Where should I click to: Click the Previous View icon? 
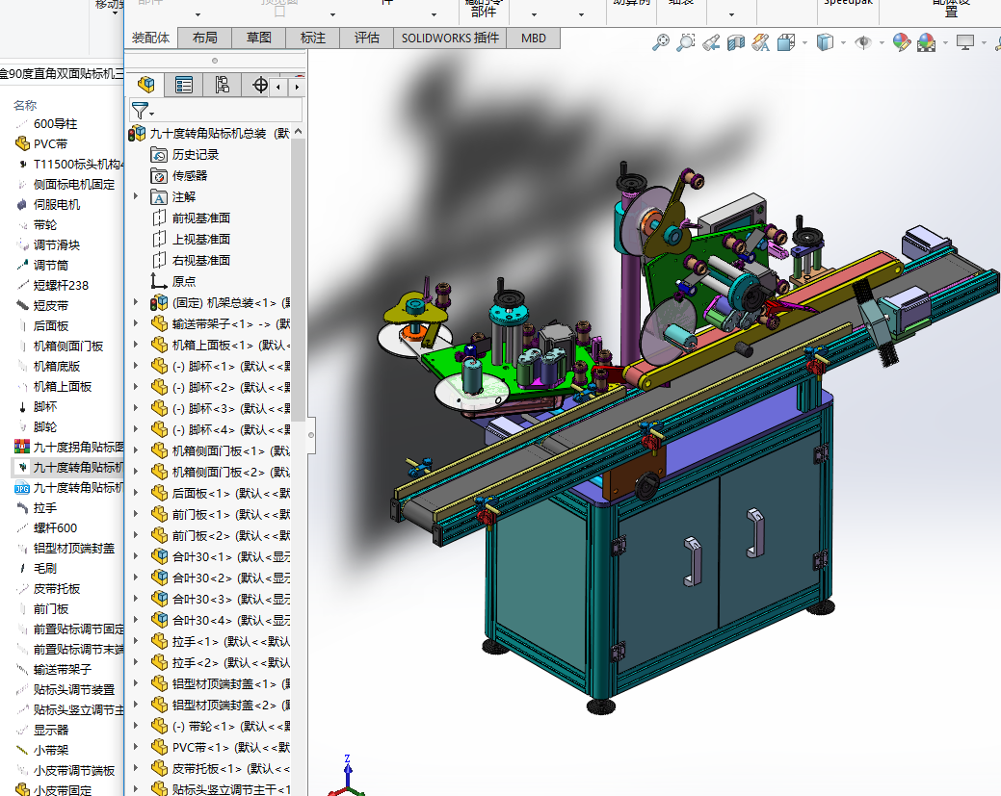[x=711, y=42]
